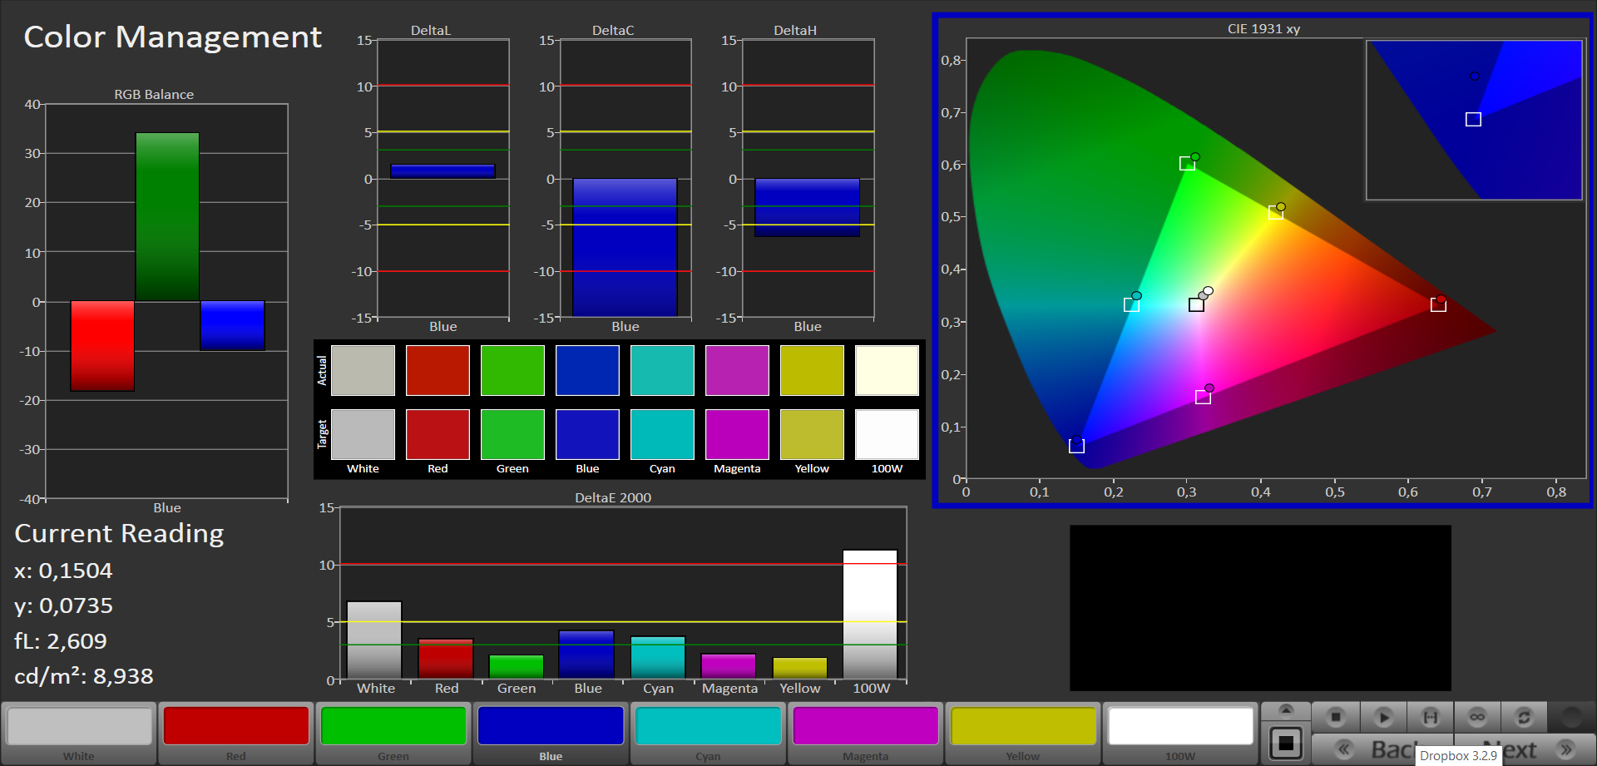
Task: Click the blue bar in RGB Balance chart
Action: click(232, 325)
